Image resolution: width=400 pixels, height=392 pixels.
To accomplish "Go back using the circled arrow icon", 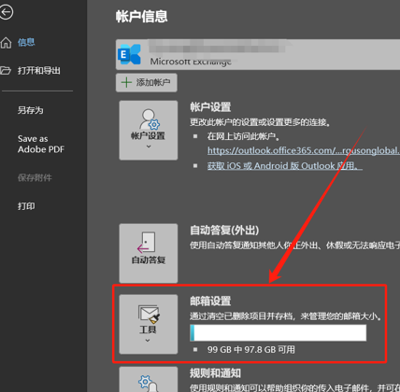I will click(7, 12).
